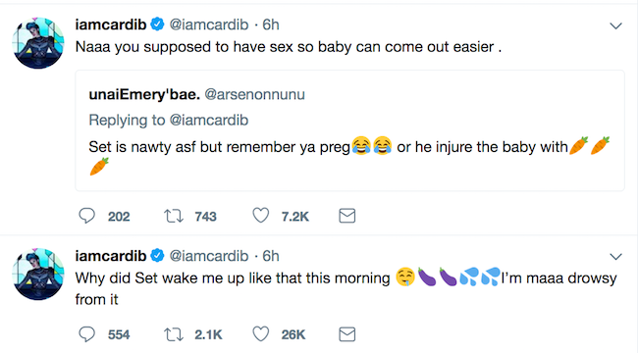Like the tweet with 26K likes
Image resolution: width=638 pixels, height=353 pixels.
261,334
